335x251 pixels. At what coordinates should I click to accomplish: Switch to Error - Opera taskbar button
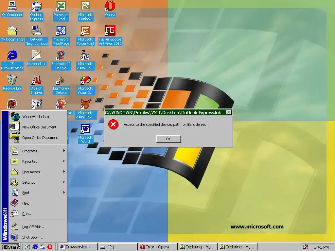[158, 247]
